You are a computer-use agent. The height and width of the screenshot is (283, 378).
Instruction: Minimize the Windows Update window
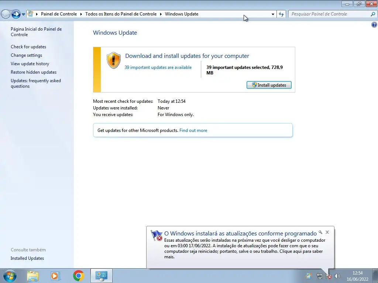[347, 4]
